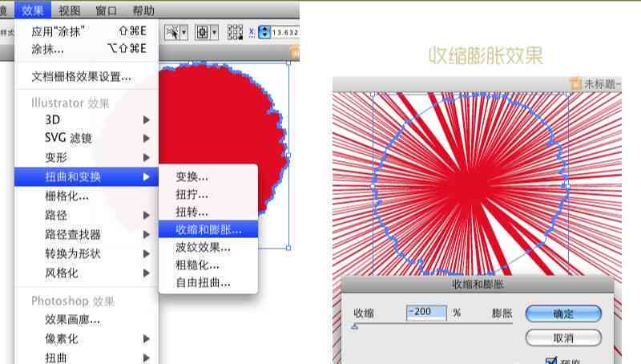
Task: Open the 效果 menu in menu bar
Action: click(x=33, y=10)
